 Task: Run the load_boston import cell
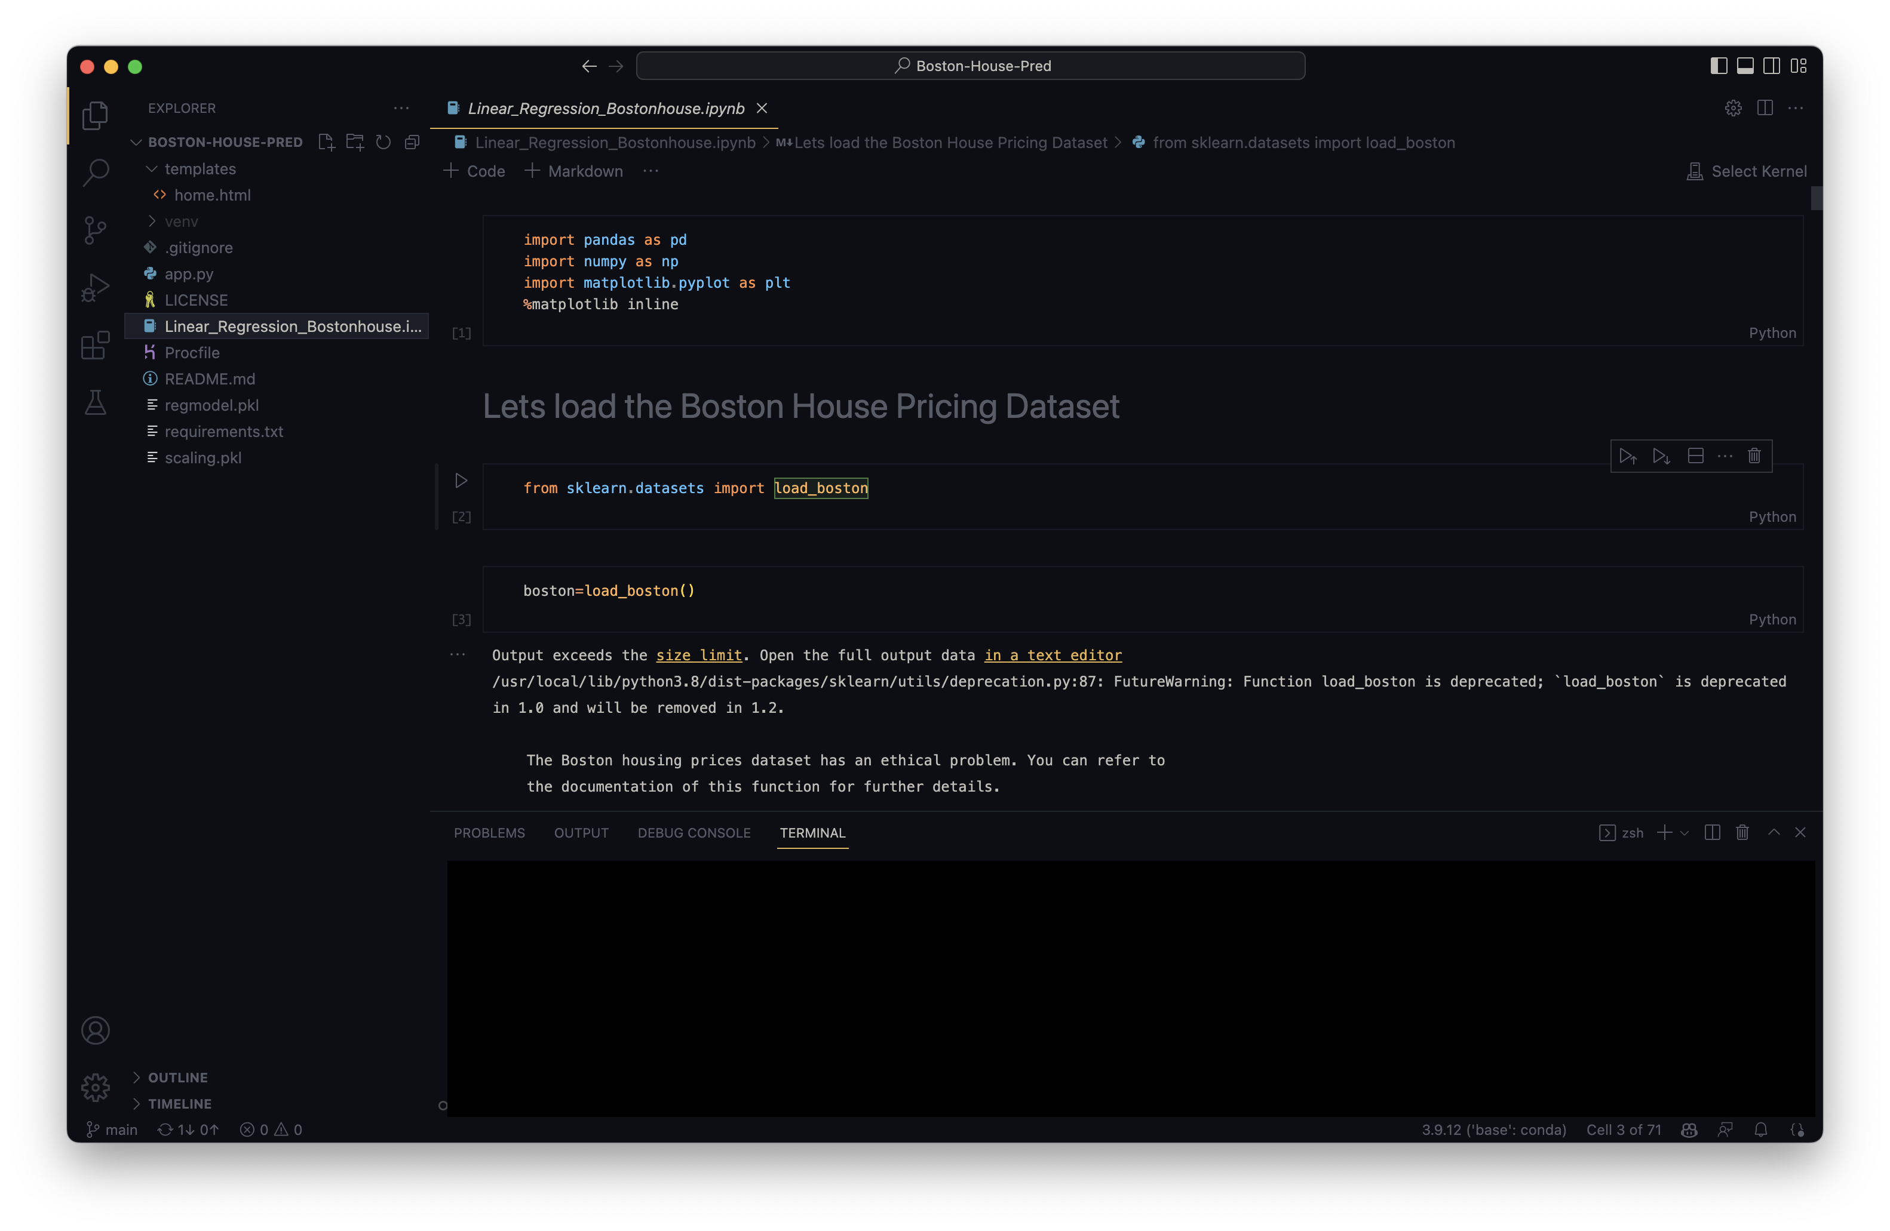pyautogui.click(x=461, y=480)
